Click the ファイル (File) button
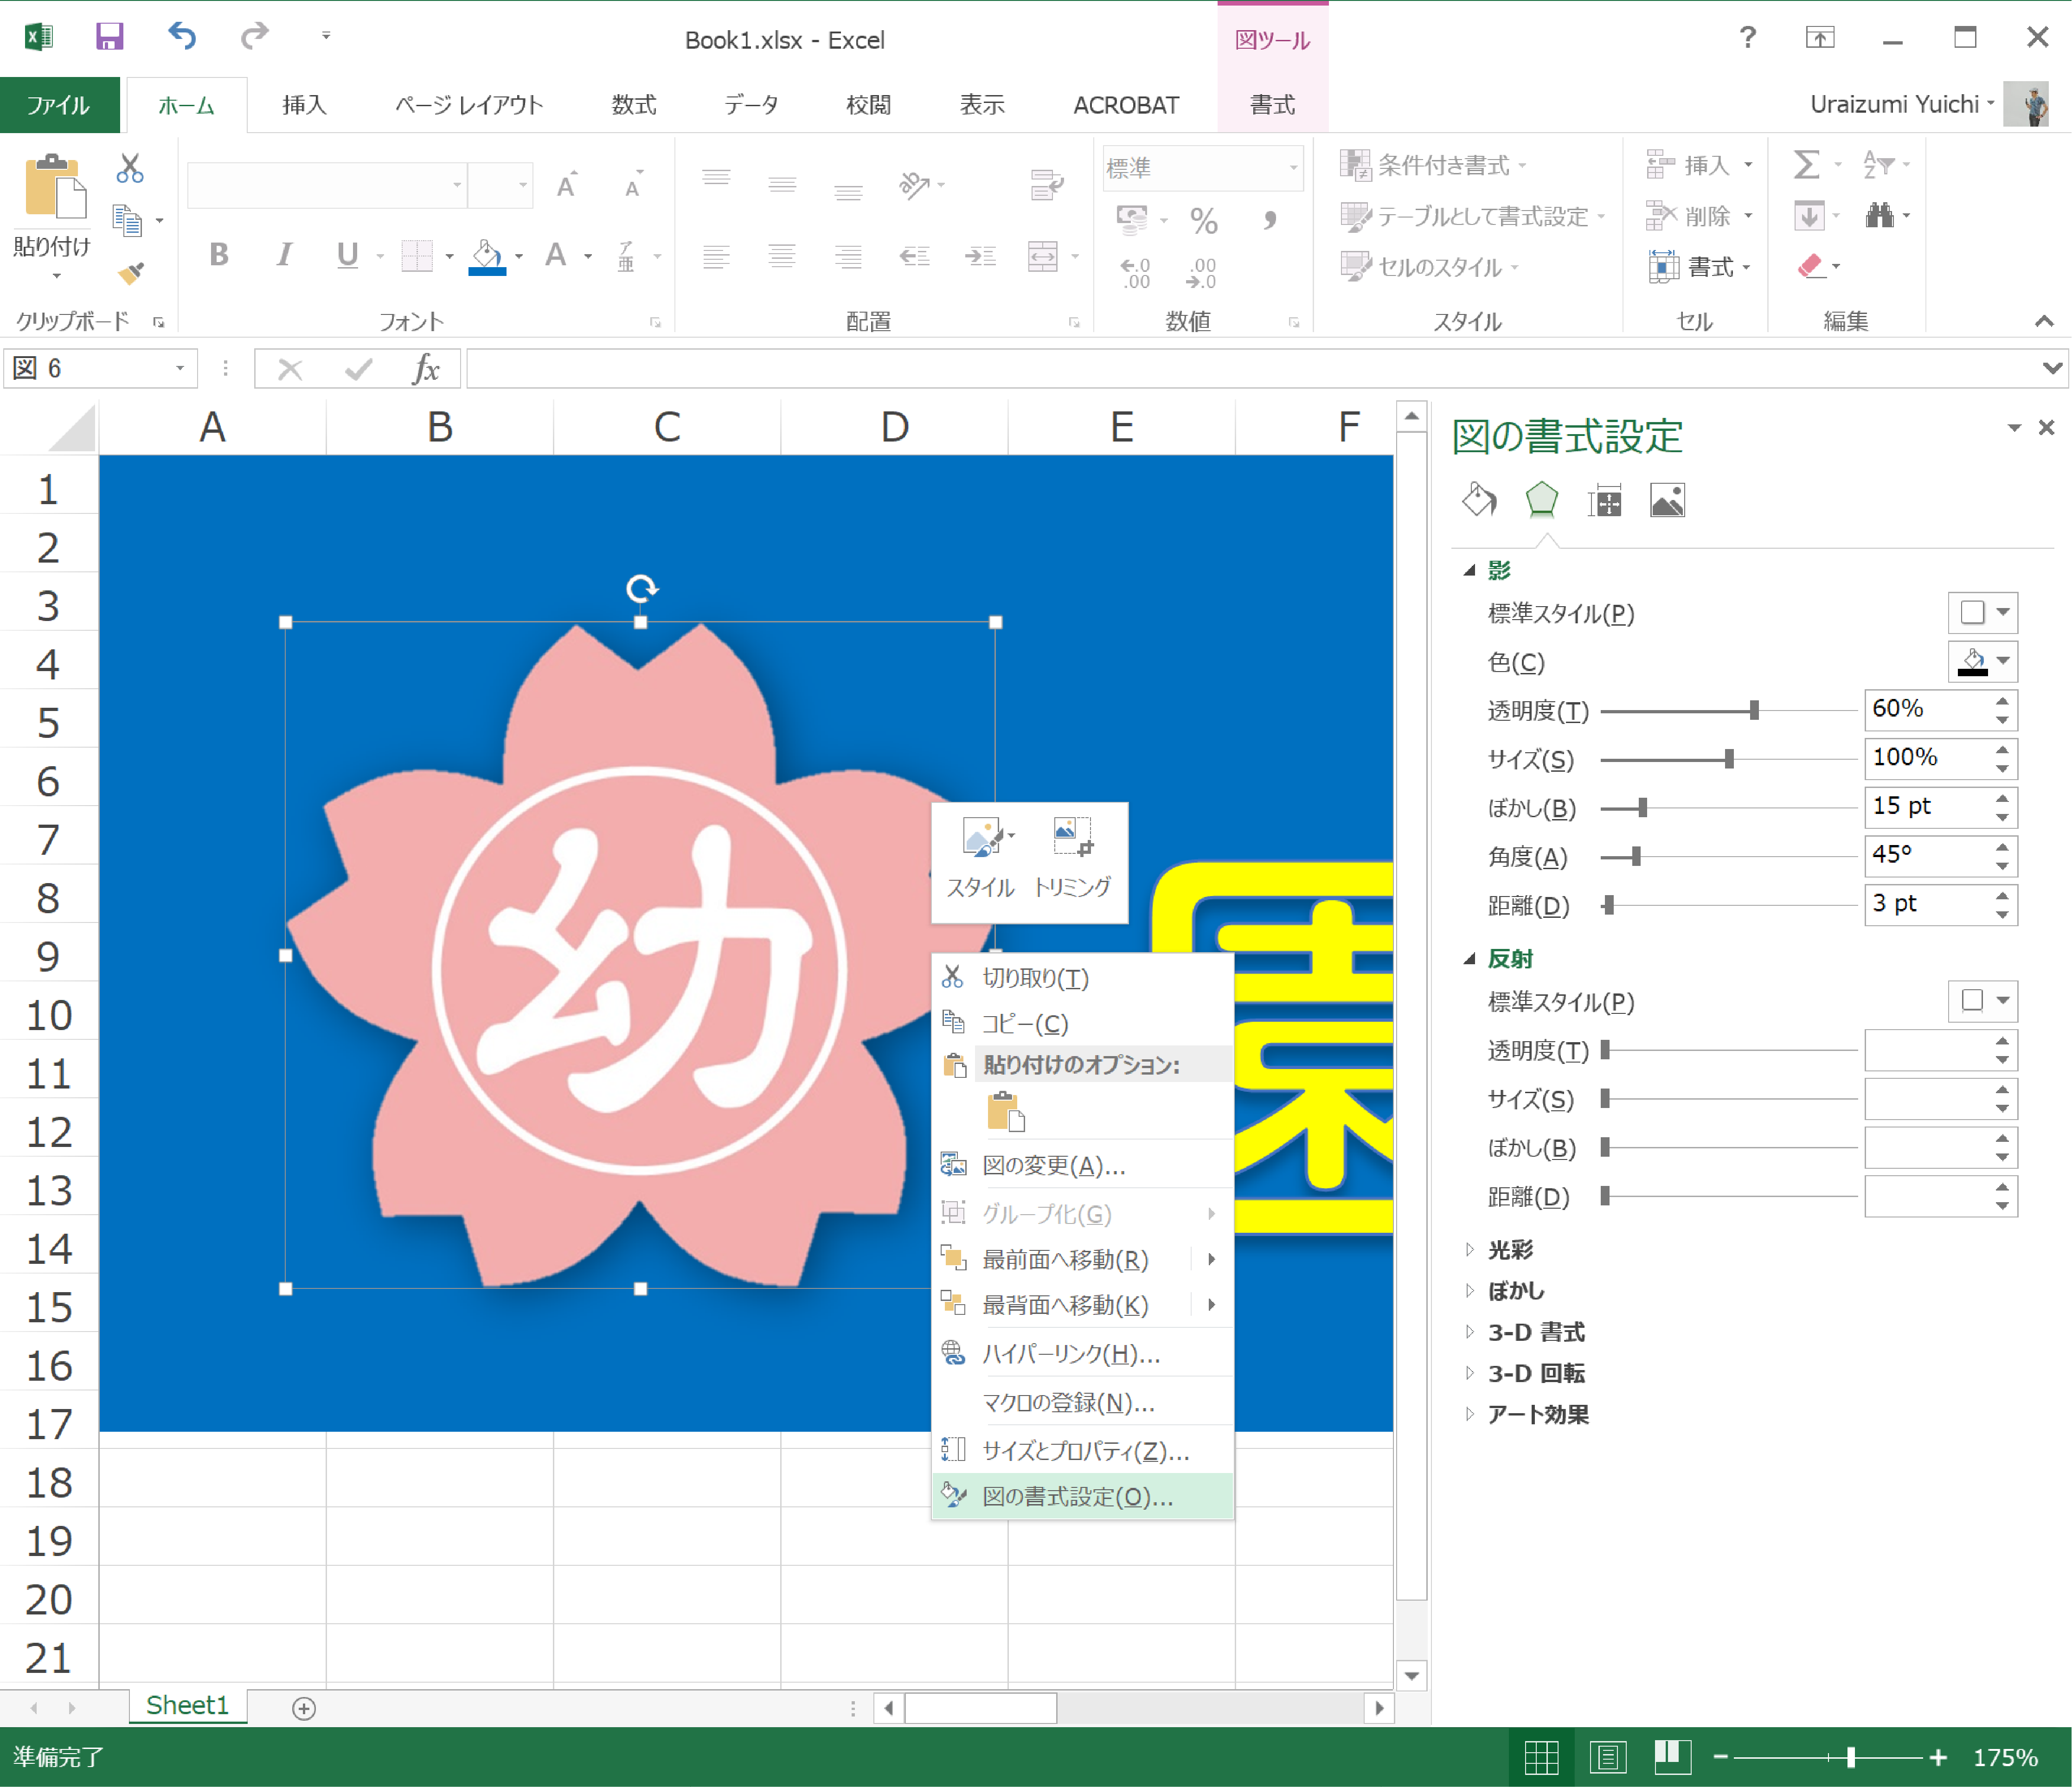Screen dimensions: 2072x1787 point(59,104)
